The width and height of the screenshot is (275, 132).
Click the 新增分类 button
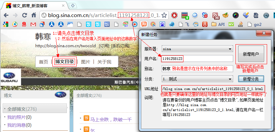pos(251,79)
